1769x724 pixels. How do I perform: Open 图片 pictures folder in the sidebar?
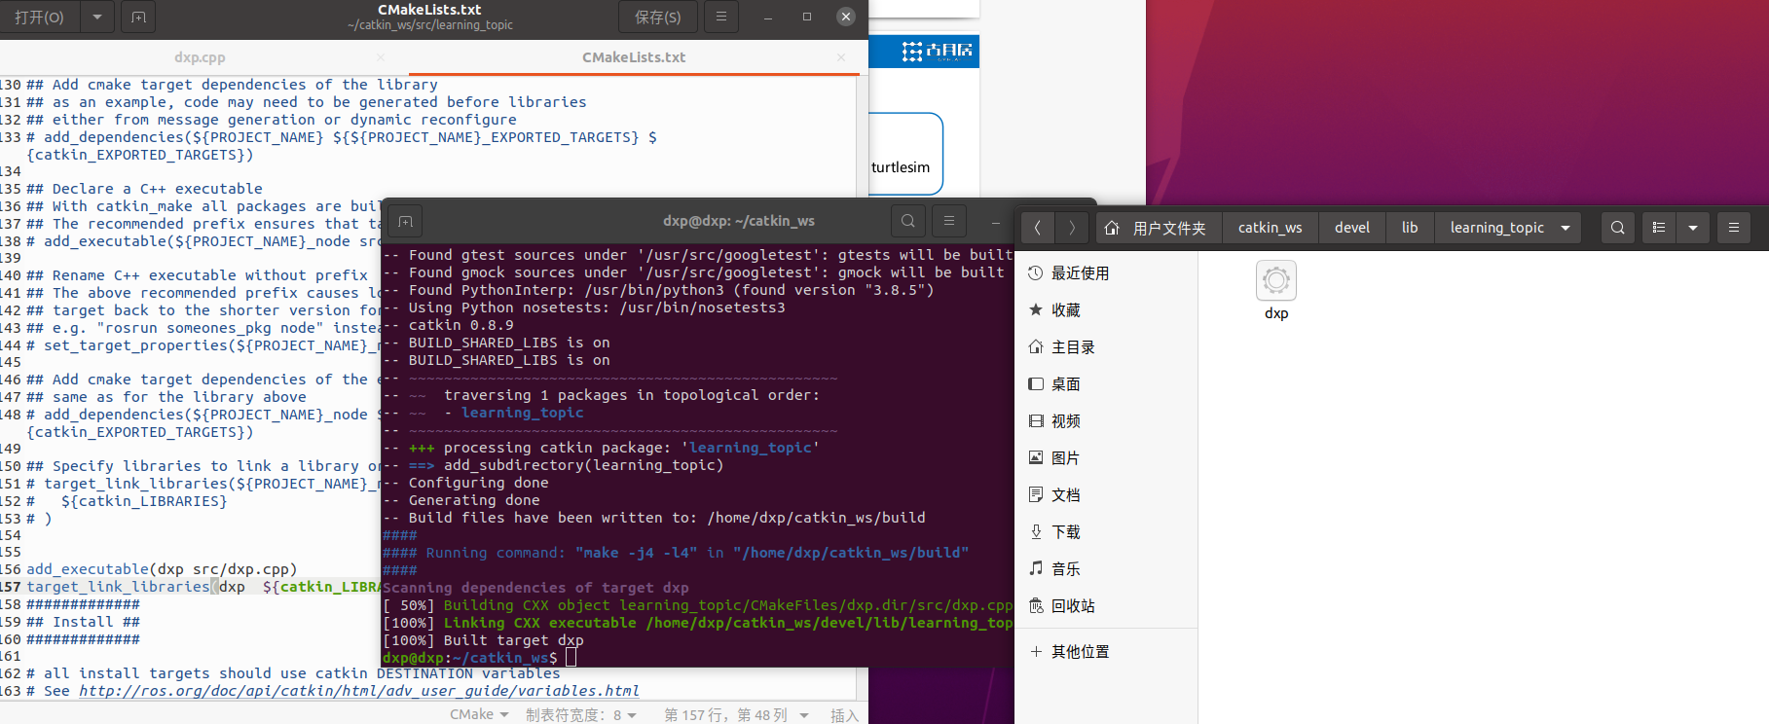point(1106,458)
